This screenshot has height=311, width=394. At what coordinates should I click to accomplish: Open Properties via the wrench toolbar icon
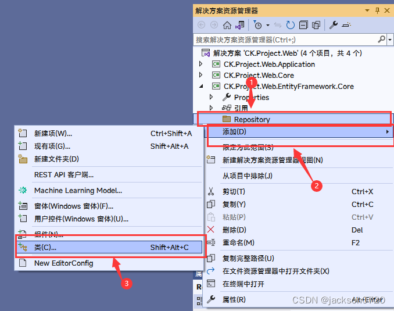333,25
